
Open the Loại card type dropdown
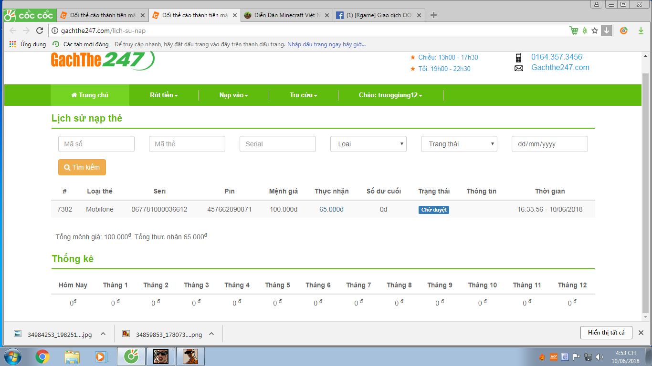click(x=368, y=144)
